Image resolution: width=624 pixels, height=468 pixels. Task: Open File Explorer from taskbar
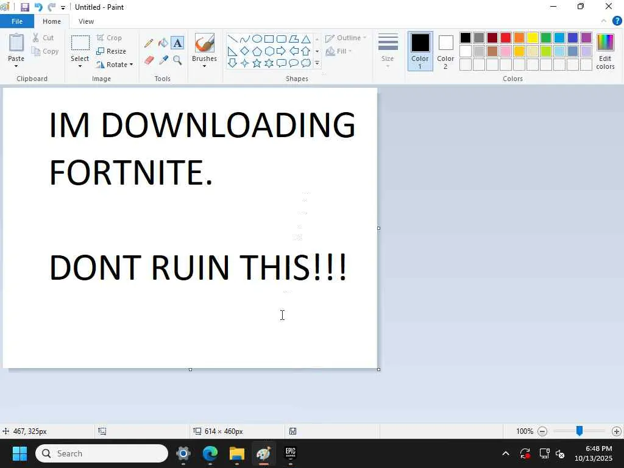[x=237, y=453]
